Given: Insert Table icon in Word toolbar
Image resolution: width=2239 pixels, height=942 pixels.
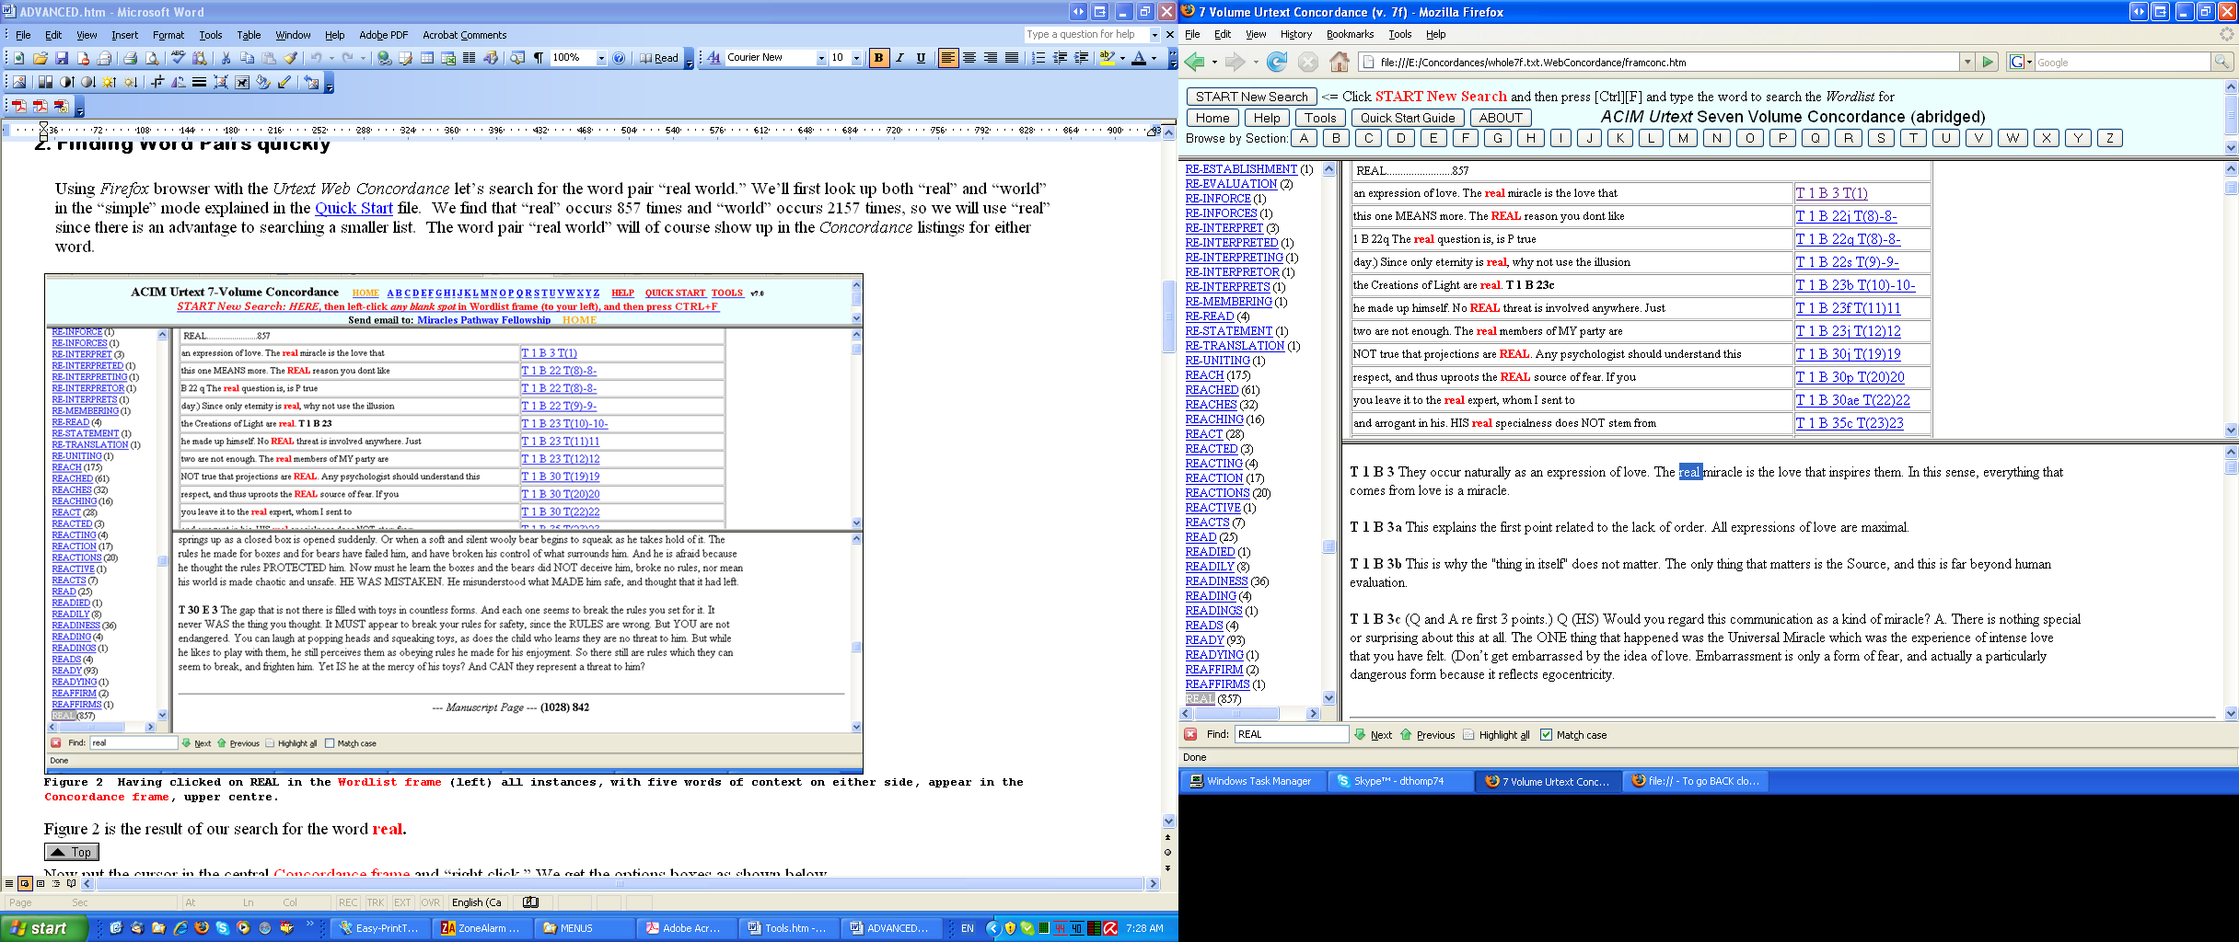Looking at the screenshot, I should 427,58.
